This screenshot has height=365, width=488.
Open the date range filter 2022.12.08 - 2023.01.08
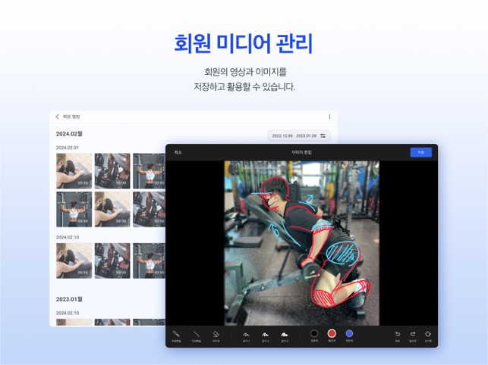click(299, 136)
